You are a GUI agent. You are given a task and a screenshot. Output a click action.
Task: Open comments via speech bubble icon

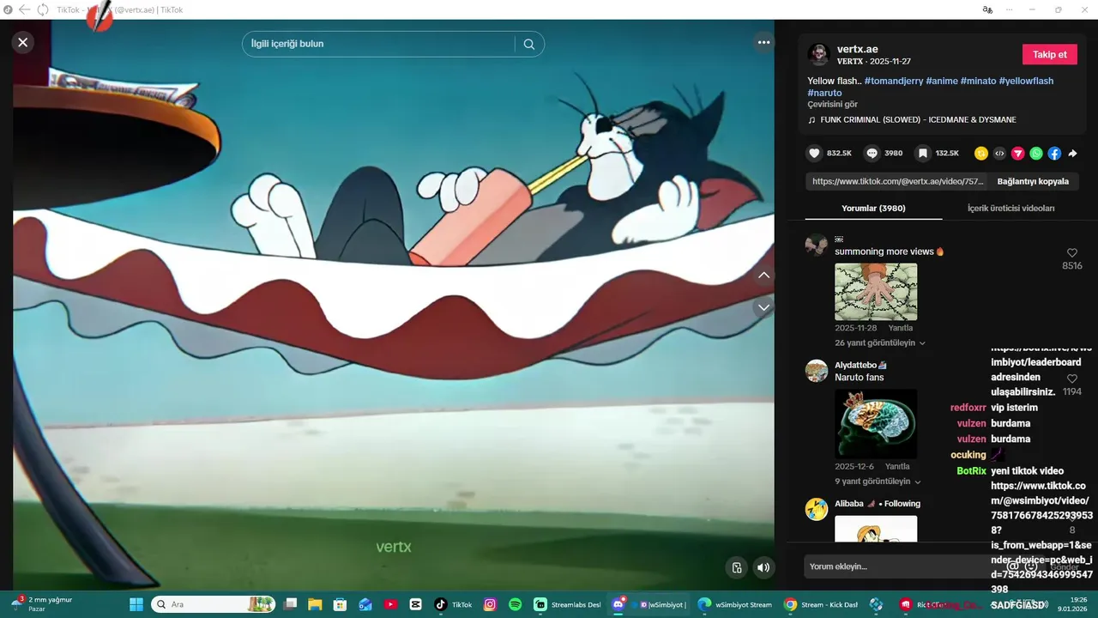872,154
